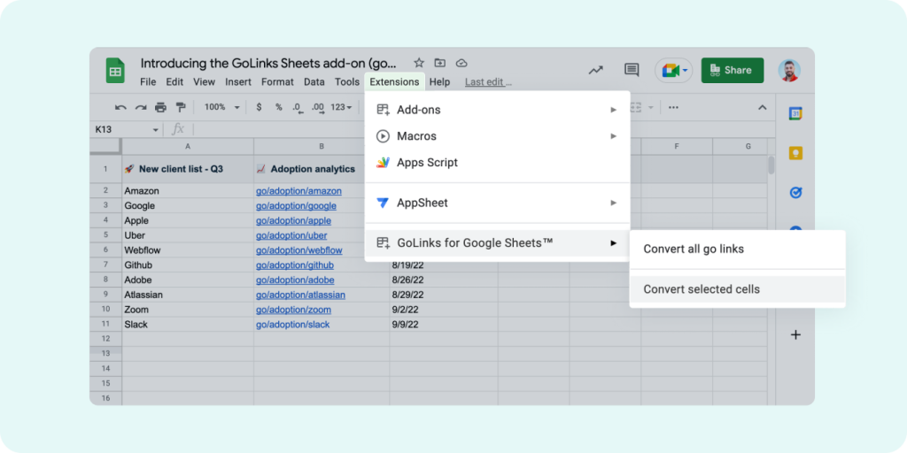Screen dimensions: 907x453
Task: Decrease decimal places
Action: tap(298, 107)
